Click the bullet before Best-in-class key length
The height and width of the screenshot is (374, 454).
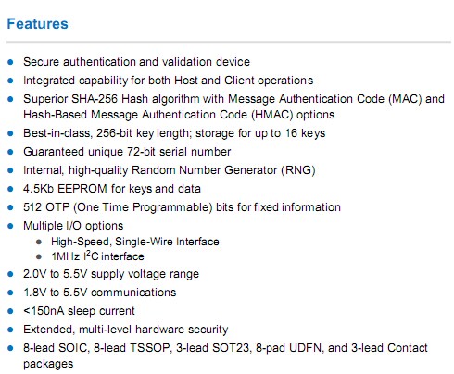(10, 133)
